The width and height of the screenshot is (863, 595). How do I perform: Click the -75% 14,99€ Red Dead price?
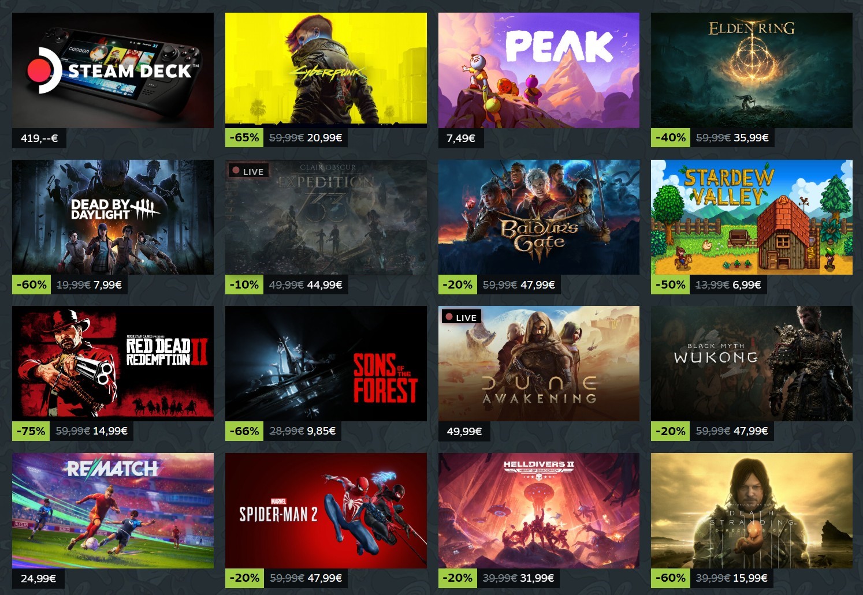[73, 431]
